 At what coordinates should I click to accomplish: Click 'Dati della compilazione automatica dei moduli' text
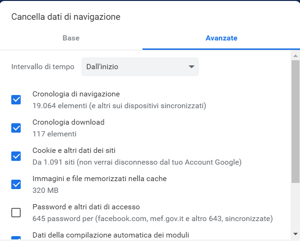pos(111,235)
